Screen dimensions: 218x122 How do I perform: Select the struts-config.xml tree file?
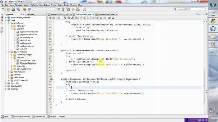coord(27,38)
